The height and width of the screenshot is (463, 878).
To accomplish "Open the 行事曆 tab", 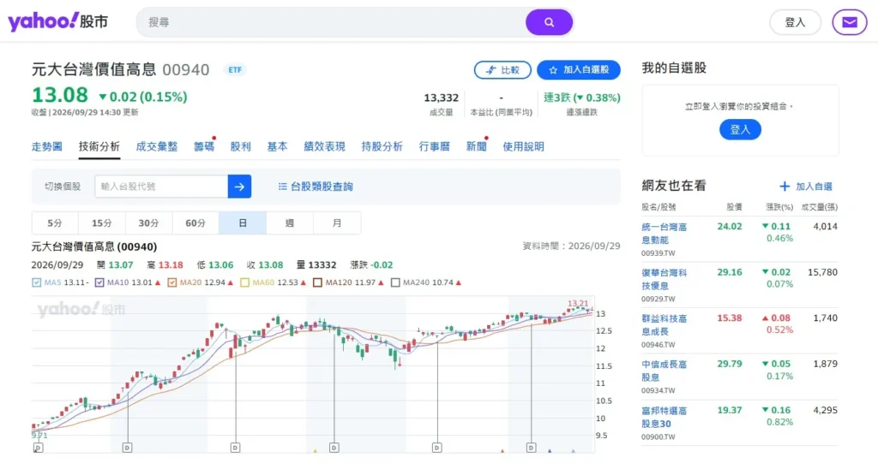I will tap(435, 146).
